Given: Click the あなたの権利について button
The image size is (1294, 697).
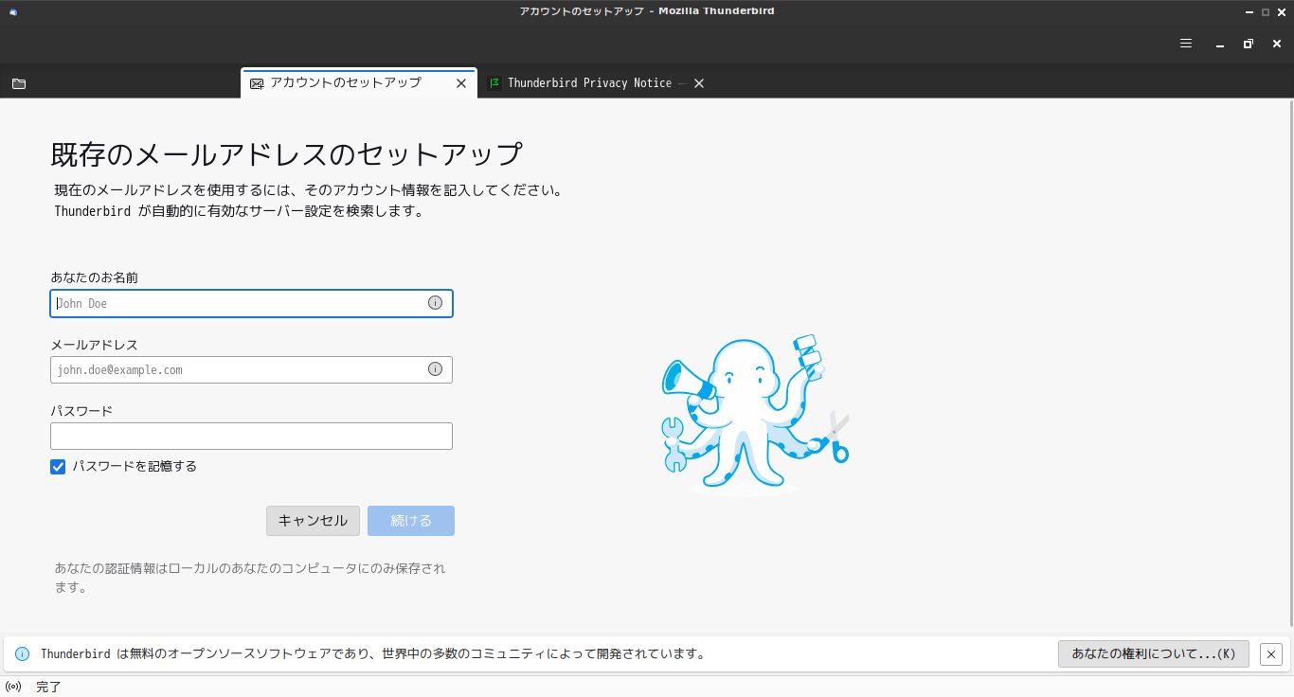Looking at the screenshot, I should (1153, 654).
